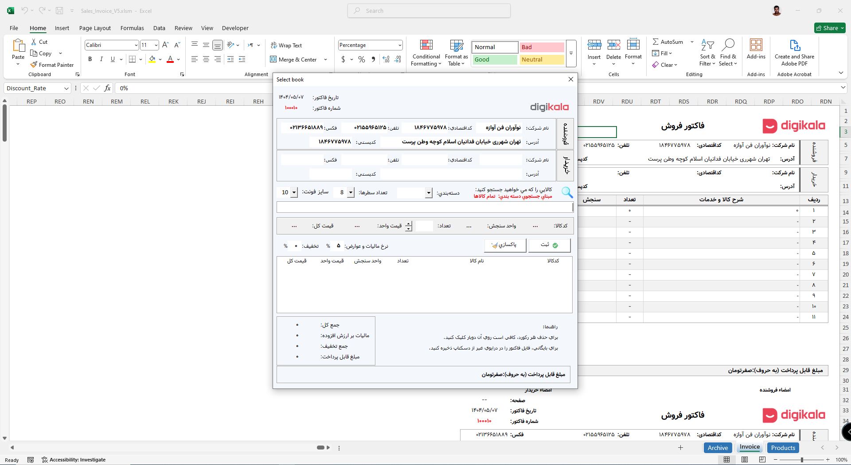851x465 pixels.
Task: Click the Increase Decimal icon
Action: point(386,59)
